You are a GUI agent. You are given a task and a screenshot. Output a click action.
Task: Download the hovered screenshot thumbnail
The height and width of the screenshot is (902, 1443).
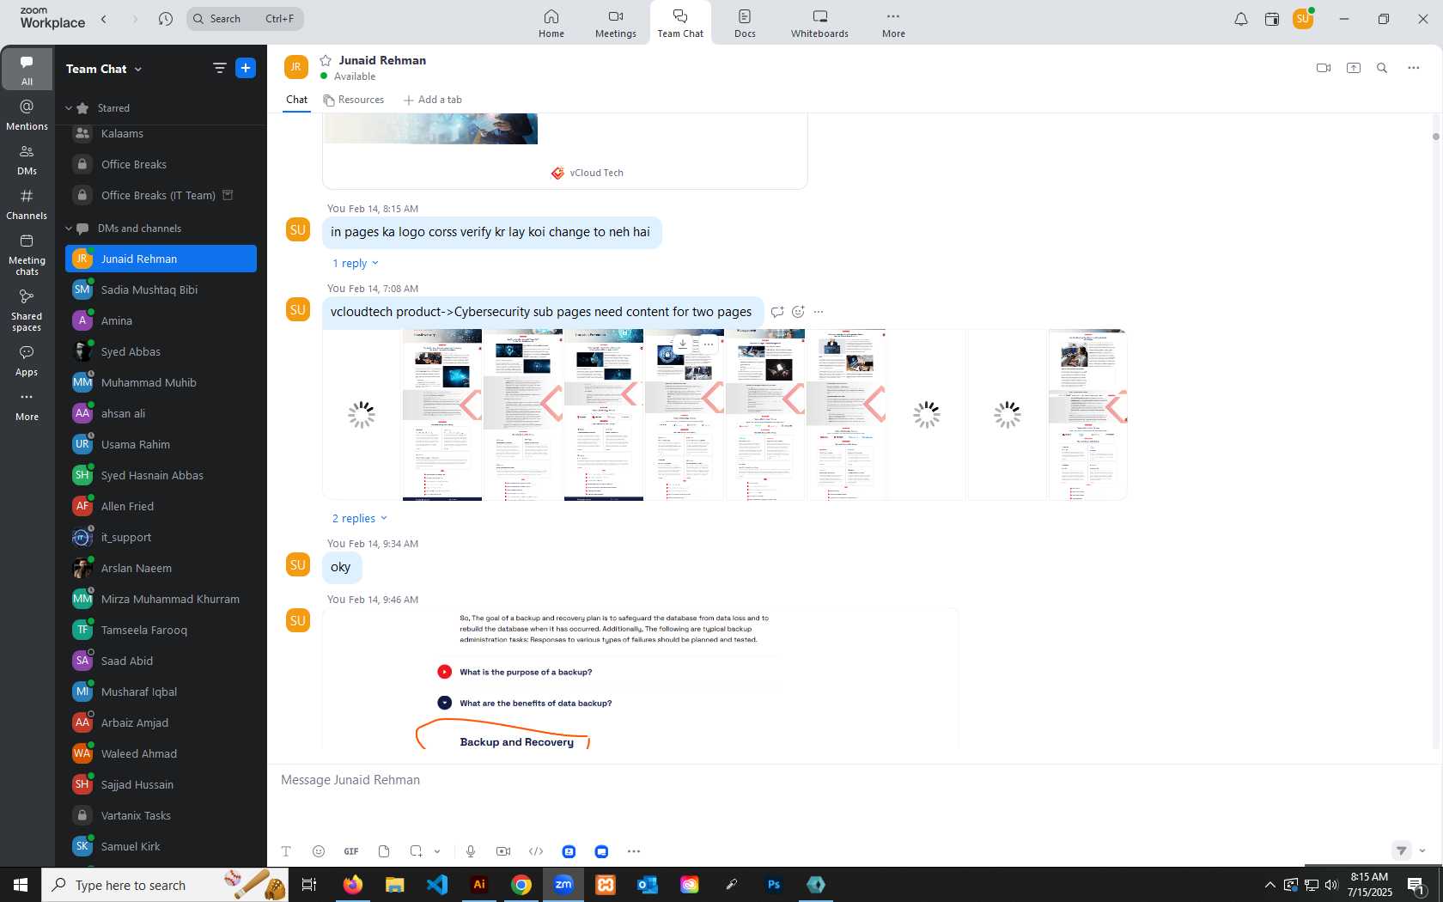tap(683, 344)
